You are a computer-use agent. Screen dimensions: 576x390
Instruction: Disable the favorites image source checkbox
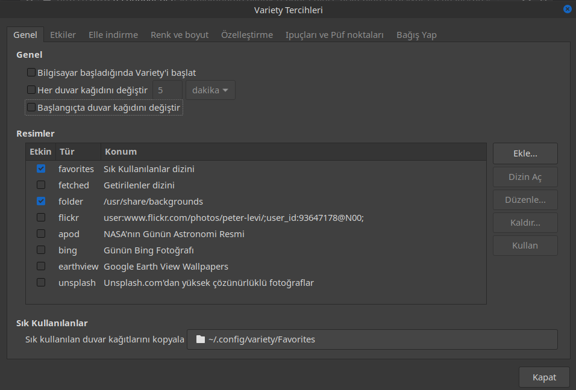click(41, 169)
